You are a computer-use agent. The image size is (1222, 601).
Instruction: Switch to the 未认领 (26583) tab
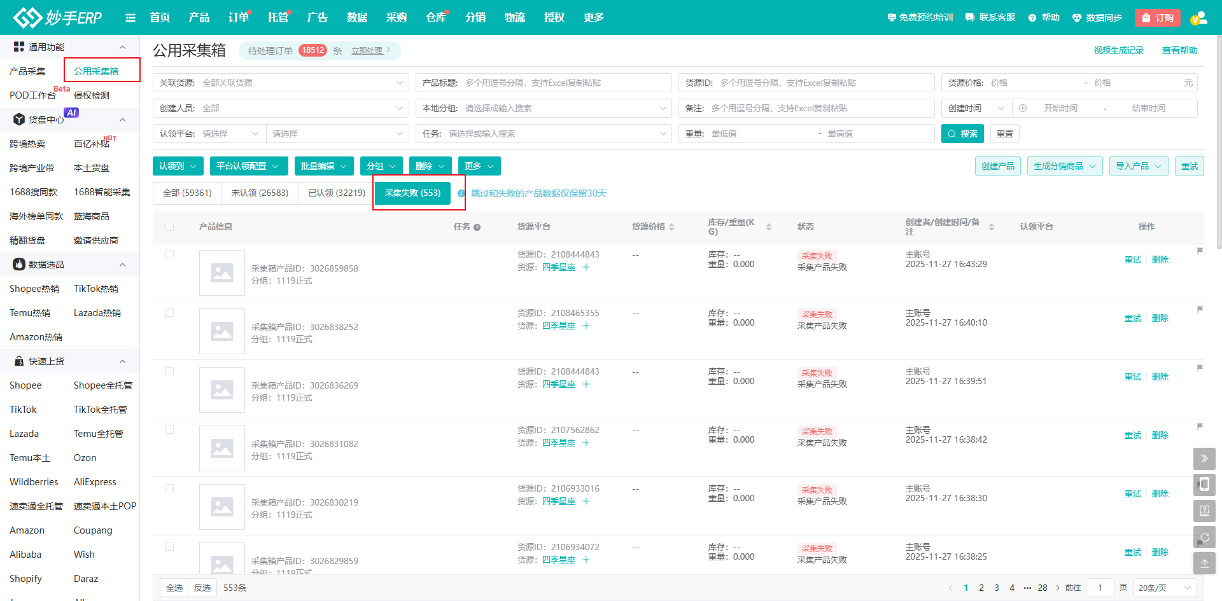point(260,193)
